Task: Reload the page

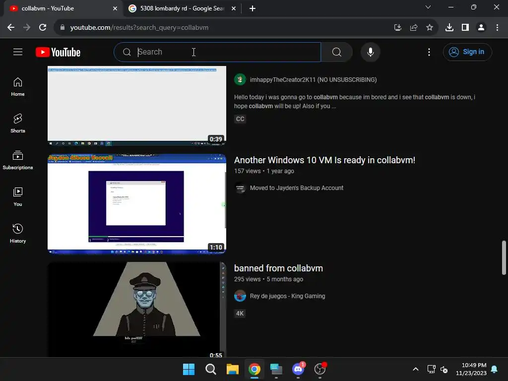Action: 43,27
